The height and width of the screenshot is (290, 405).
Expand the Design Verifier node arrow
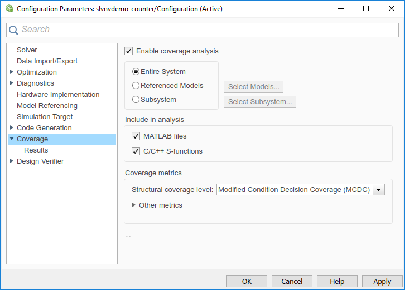[x=11, y=161]
